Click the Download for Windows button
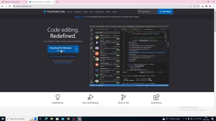The image size is (216, 121). (x=61, y=49)
